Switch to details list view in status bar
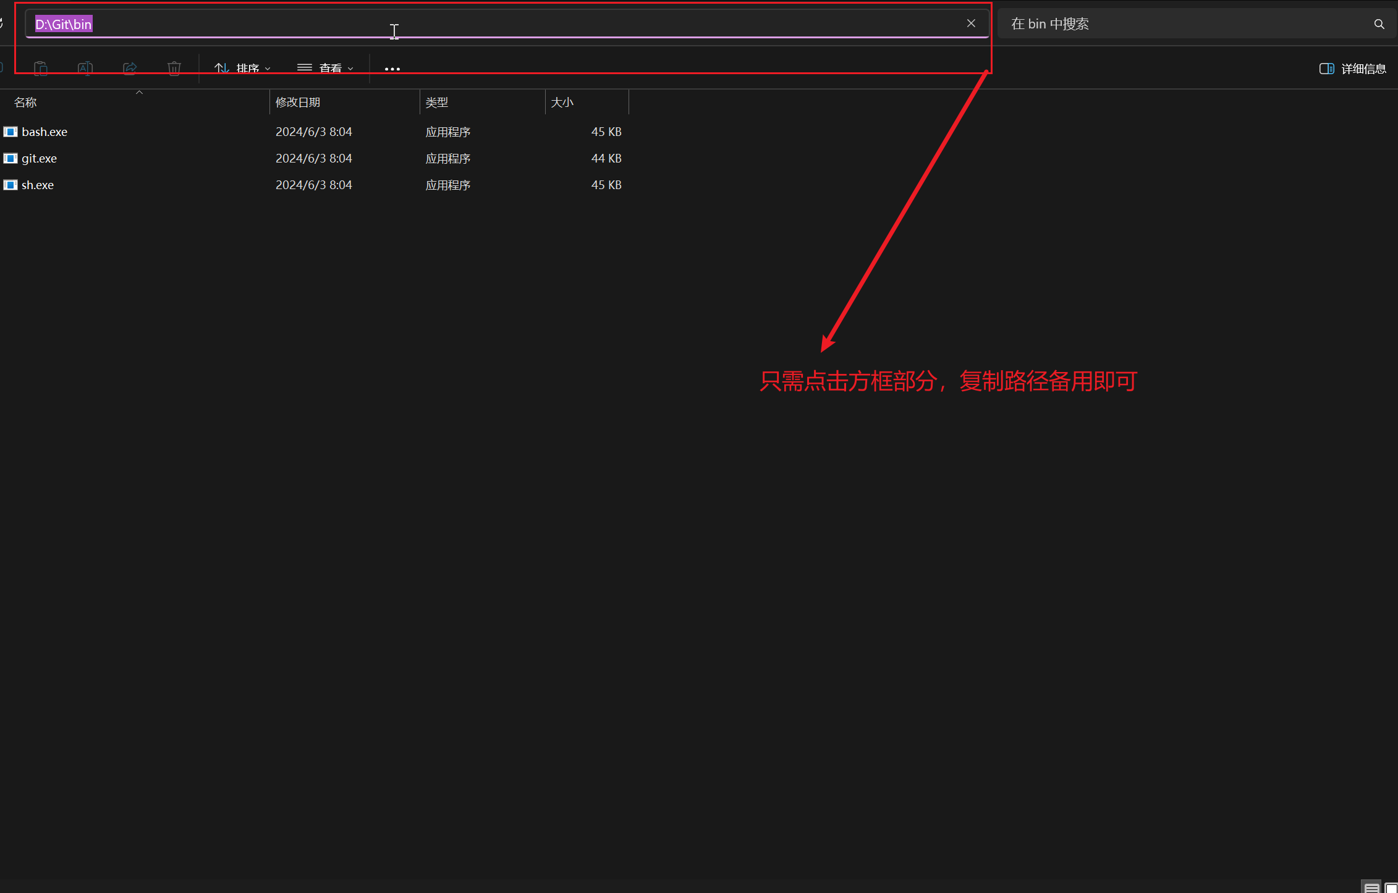The width and height of the screenshot is (1398, 893). 1371,887
